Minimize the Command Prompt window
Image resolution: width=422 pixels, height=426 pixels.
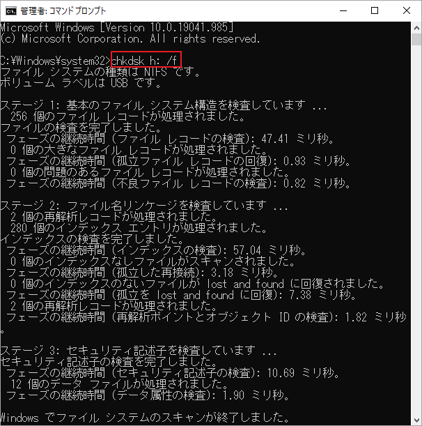point(343,11)
